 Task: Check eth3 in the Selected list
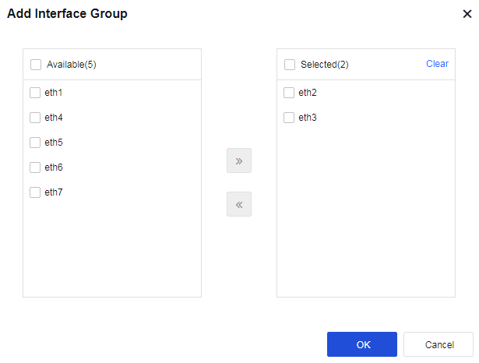tap(289, 118)
